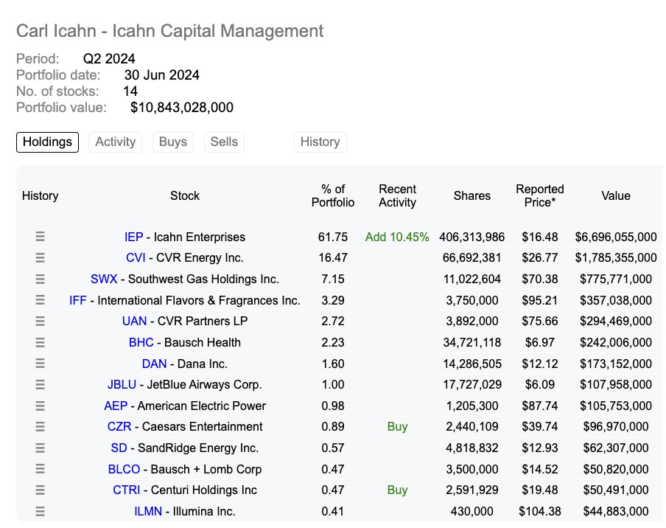Open the CVI ticker link
The width and height of the screenshot is (666, 528).
point(136,257)
